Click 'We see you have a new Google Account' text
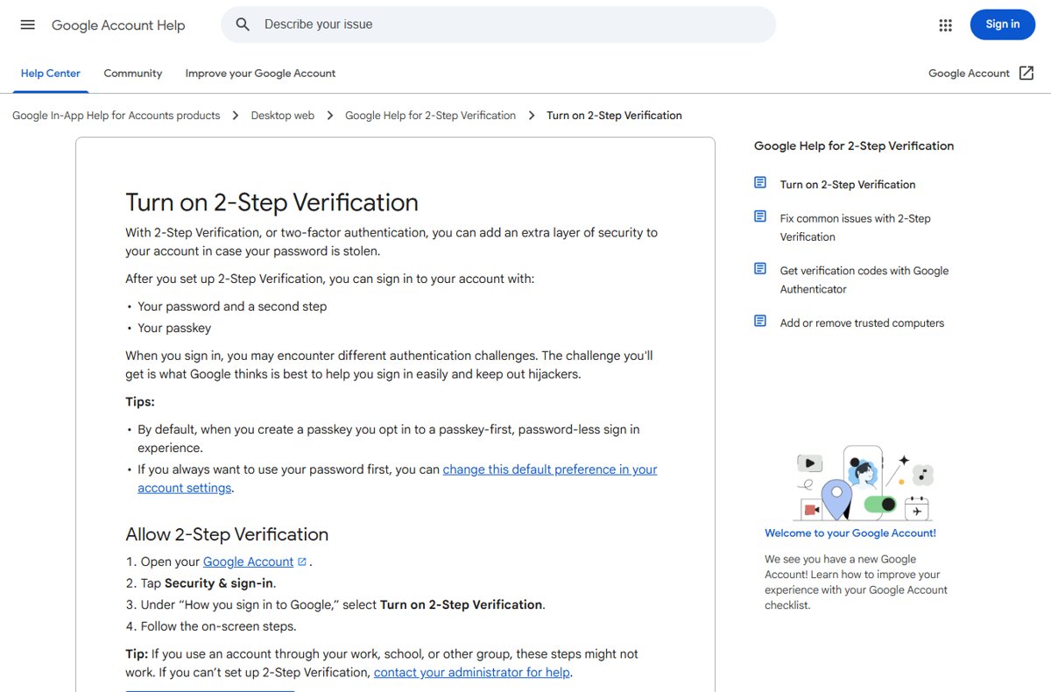 tap(856, 582)
